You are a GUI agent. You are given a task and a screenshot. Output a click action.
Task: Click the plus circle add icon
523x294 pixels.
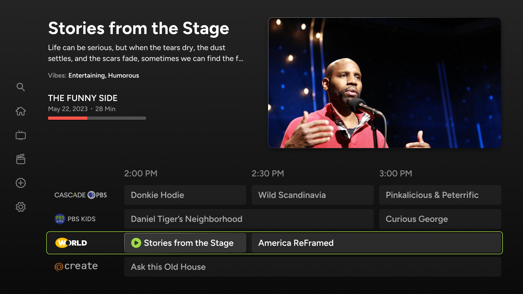[x=21, y=183]
